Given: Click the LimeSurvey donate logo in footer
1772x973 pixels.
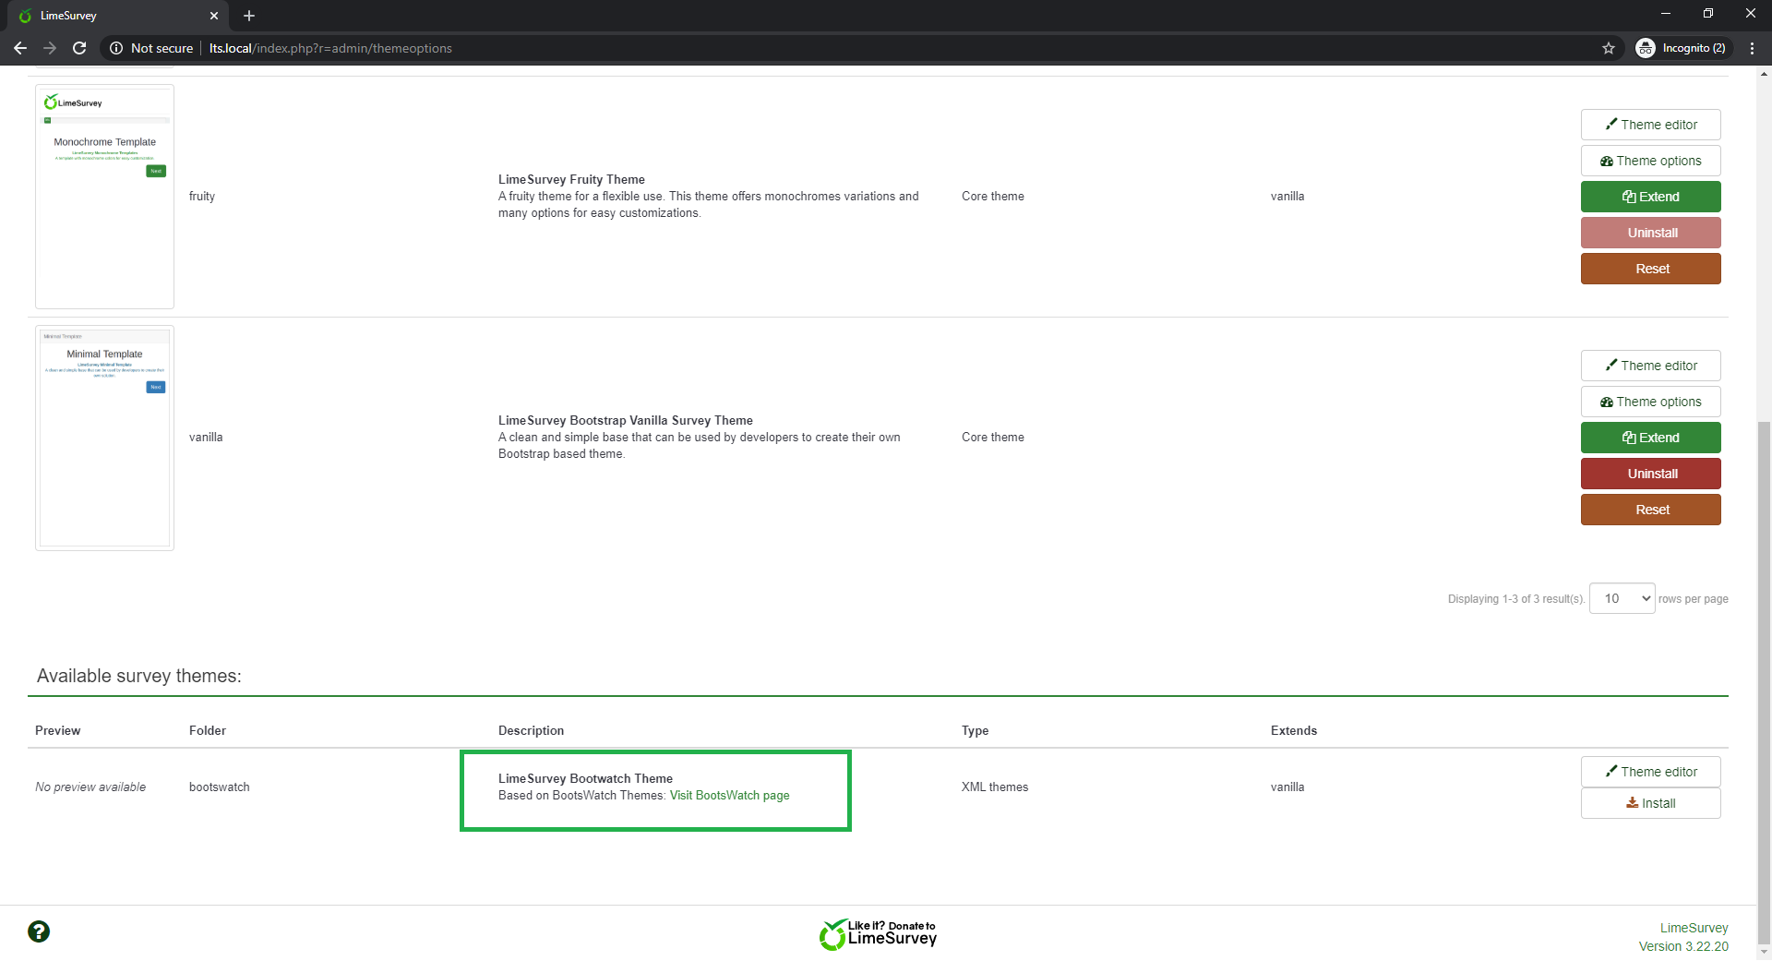Looking at the screenshot, I should tap(878, 934).
